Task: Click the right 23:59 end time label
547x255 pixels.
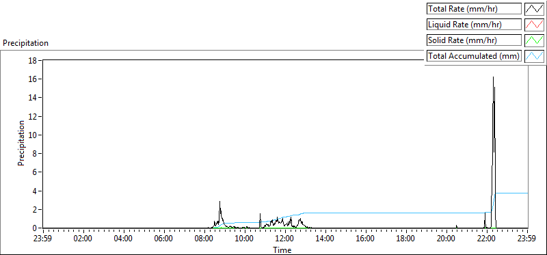Action: point(527,239)
